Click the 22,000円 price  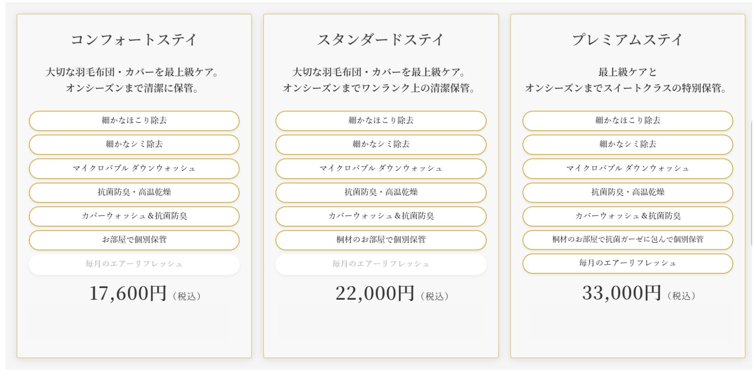pos(375,293)
